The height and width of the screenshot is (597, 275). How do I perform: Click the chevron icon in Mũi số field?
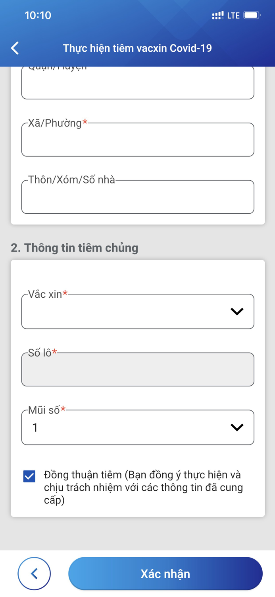(237, 427)
